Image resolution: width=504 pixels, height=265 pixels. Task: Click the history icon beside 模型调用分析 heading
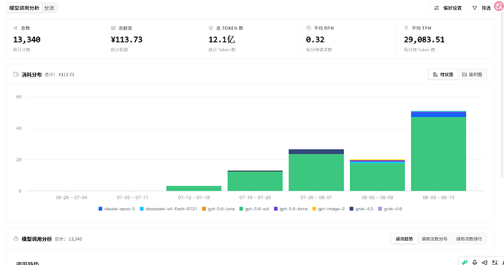[16, 239]
